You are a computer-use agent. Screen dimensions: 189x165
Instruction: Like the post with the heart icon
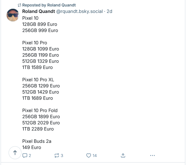pos(89,155)
